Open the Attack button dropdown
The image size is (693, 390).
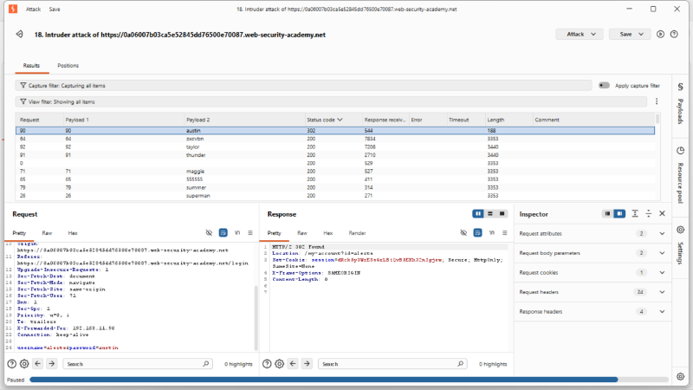coord(580,34)
